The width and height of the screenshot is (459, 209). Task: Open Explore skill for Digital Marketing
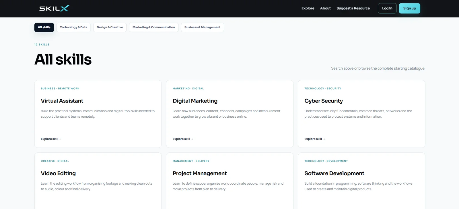tap(183, 139)
